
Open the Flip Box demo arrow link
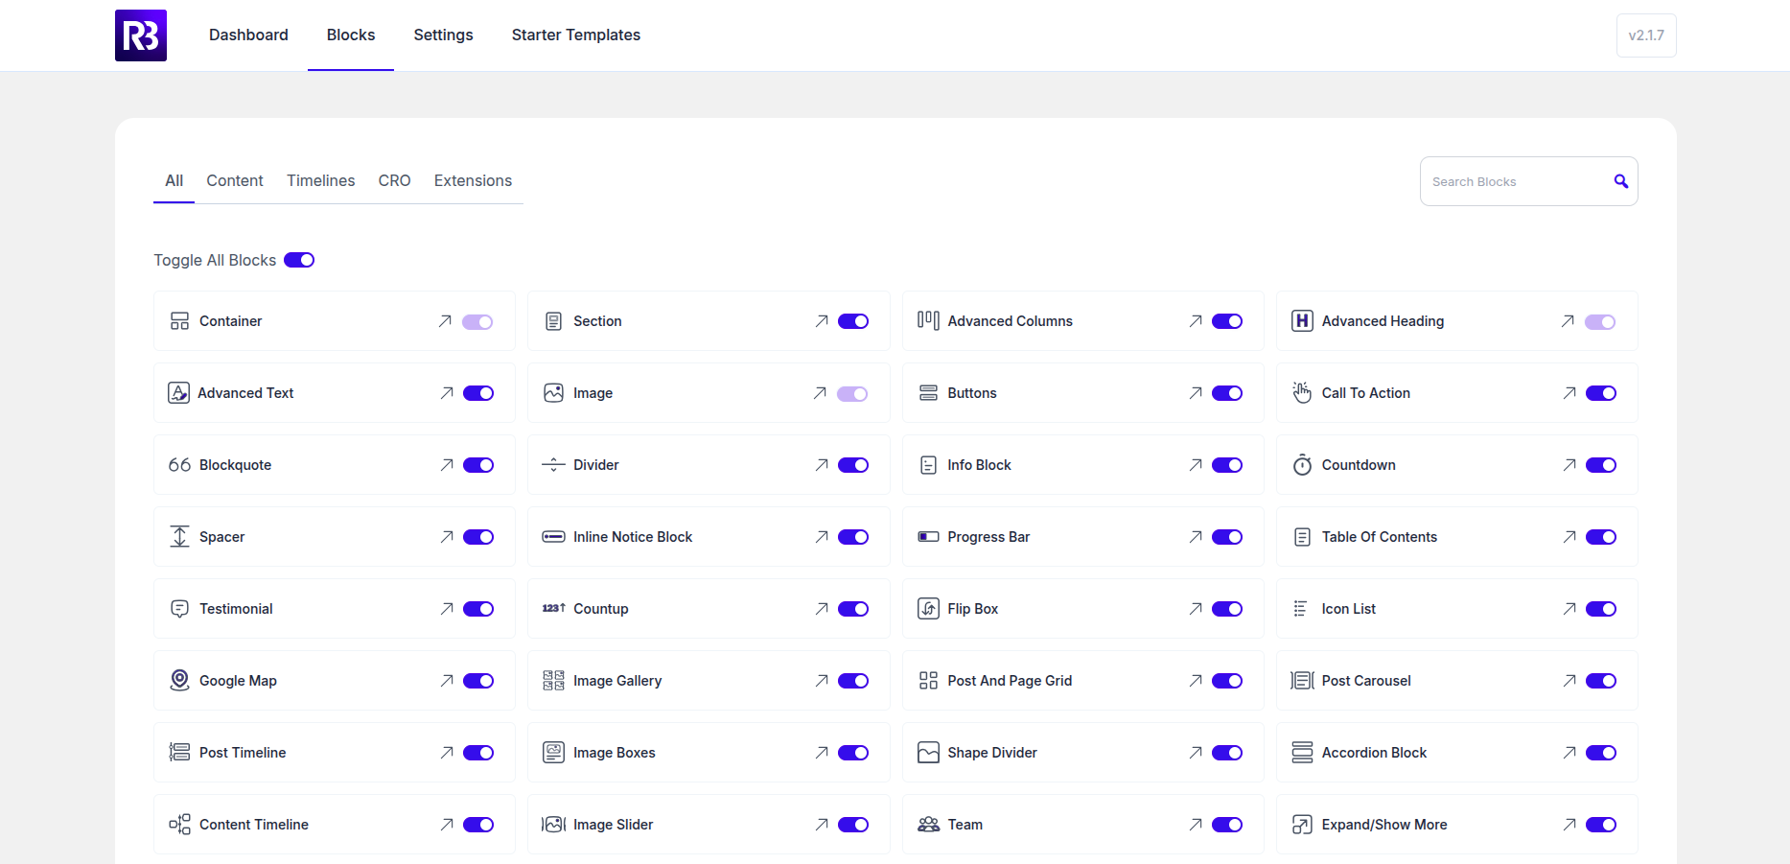(1196, 609)
